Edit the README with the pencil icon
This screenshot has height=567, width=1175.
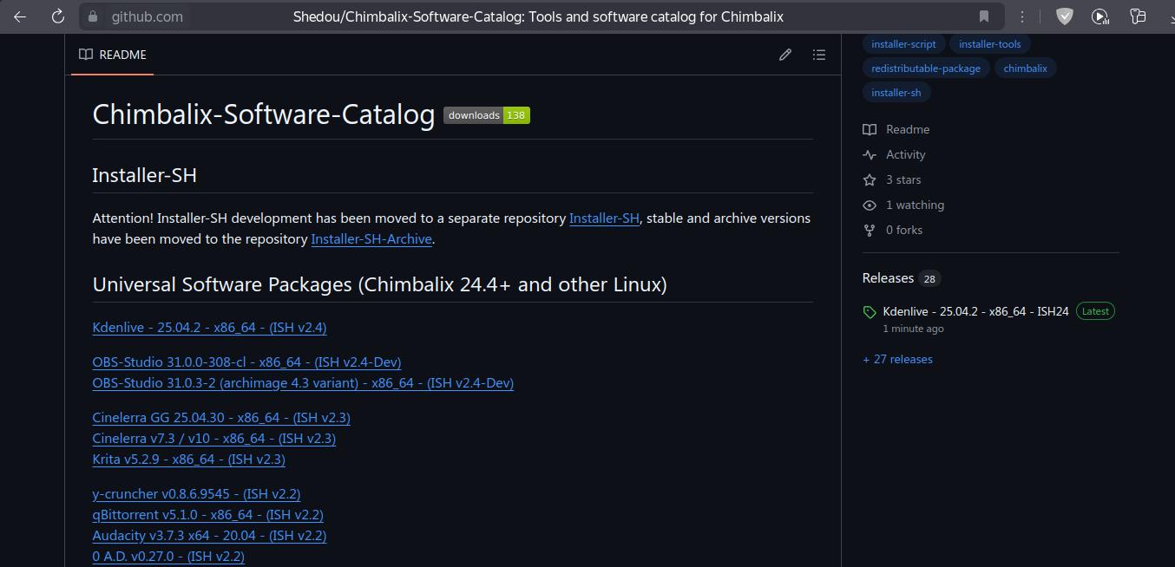785,55
